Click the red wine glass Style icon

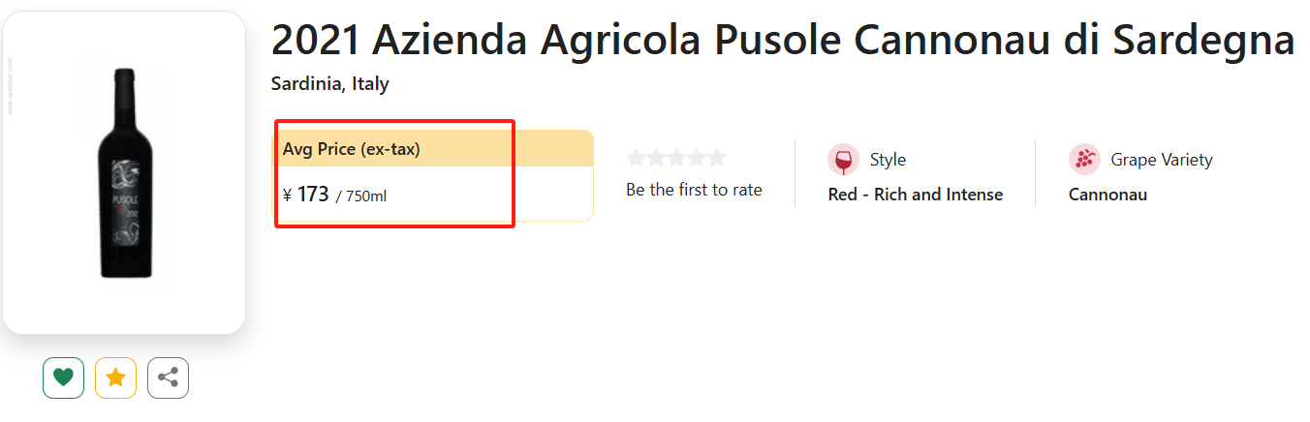pos(843,160)
